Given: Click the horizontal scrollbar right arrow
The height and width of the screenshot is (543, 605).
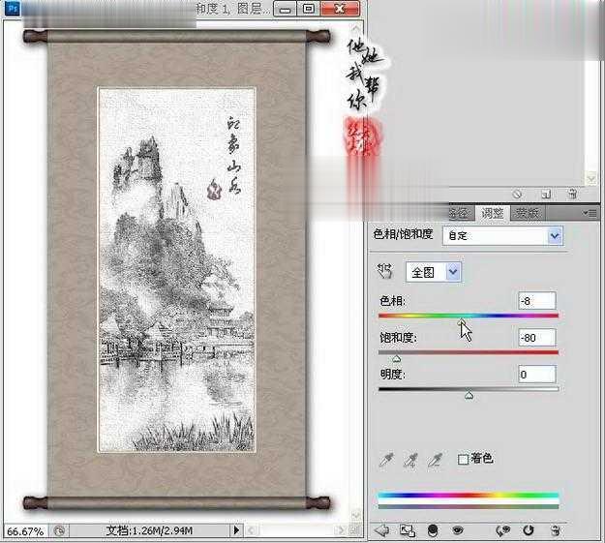Looking at the screenshot, I should tap(341, 530).
